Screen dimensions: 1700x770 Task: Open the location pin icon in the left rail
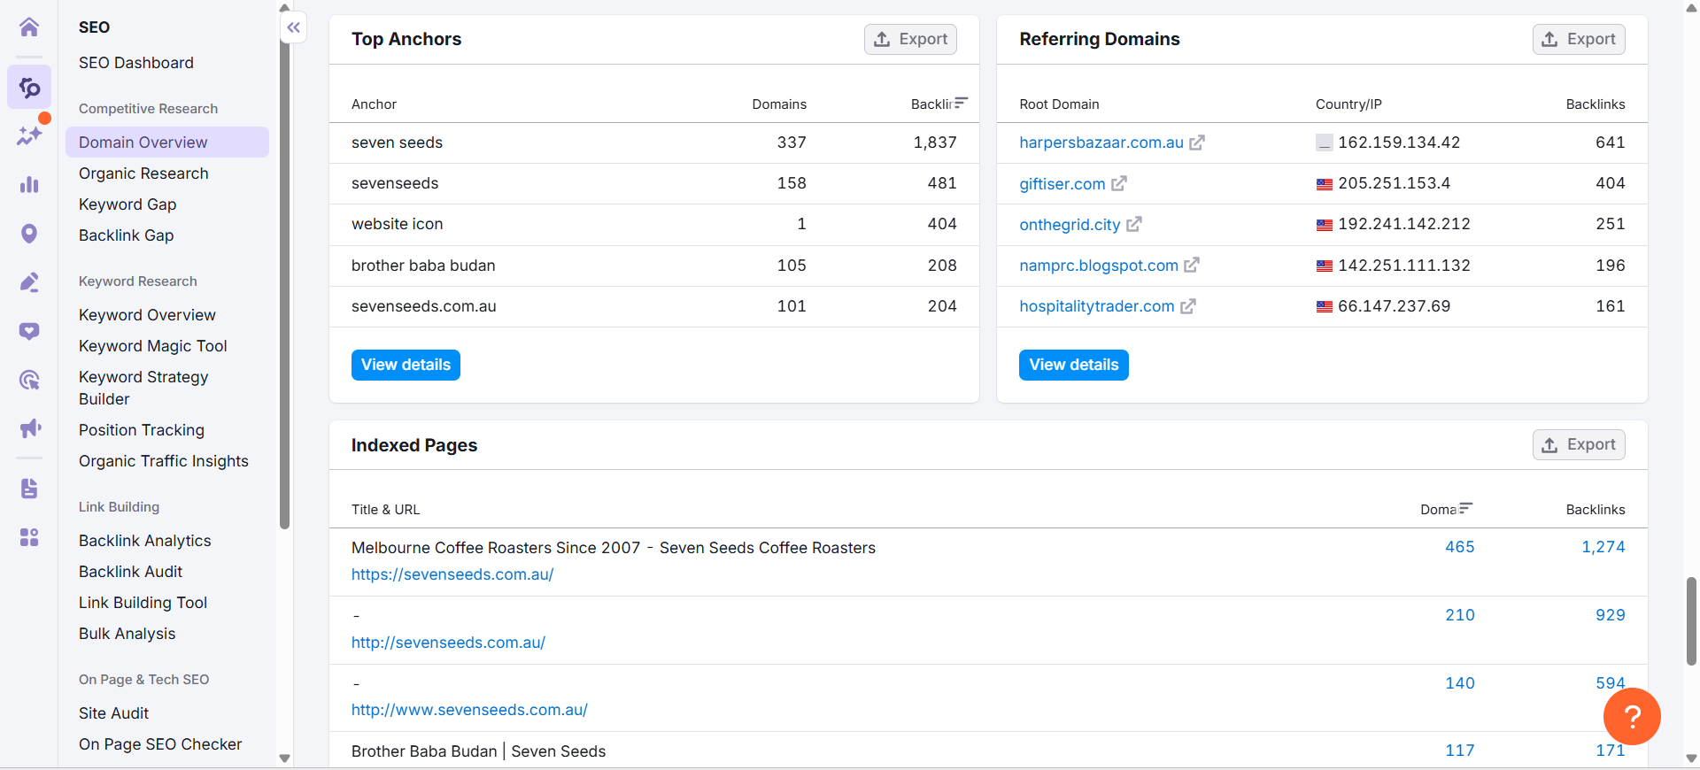point(29,234)
